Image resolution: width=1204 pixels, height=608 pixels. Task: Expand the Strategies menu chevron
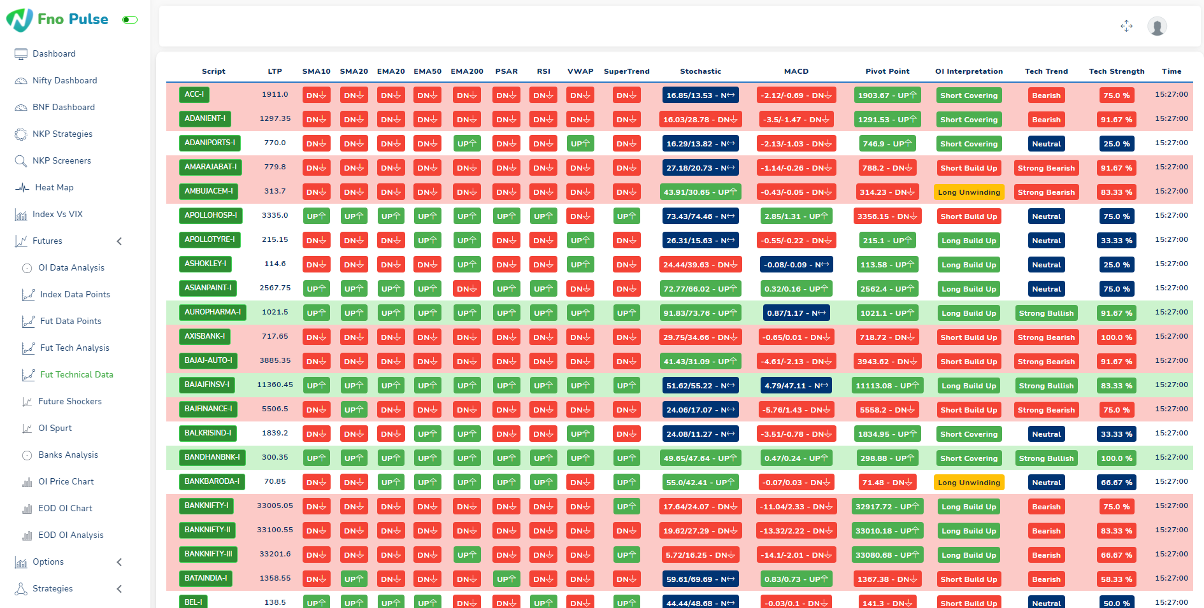(119, 589)
